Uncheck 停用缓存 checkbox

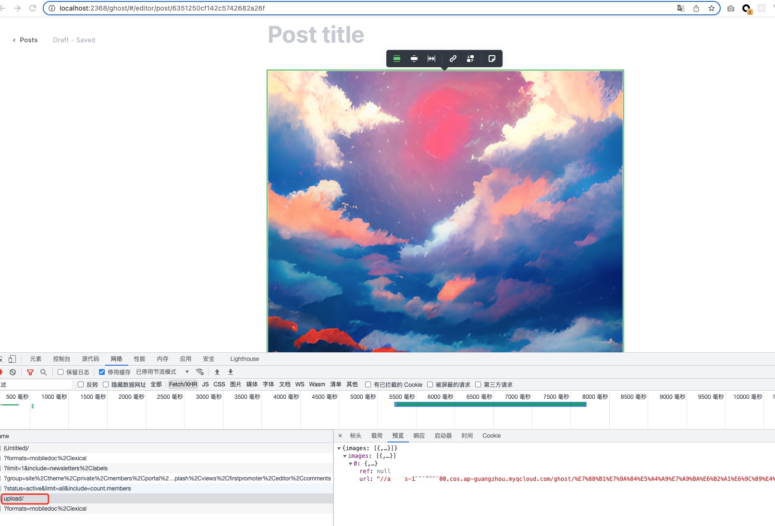(x=102, y=372)
